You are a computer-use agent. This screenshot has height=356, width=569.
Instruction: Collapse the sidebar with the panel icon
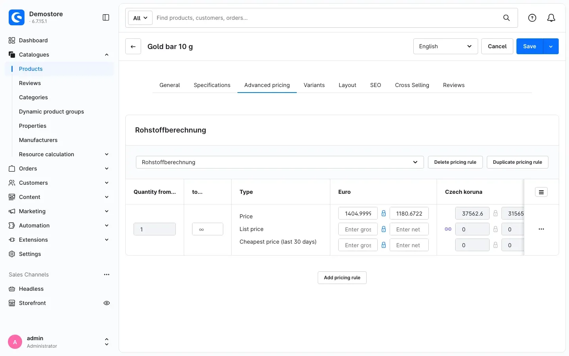[x=106, y=17]
